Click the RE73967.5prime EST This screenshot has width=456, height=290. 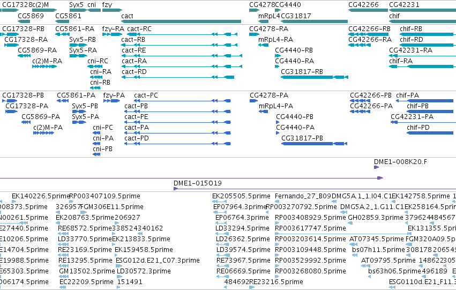(223, 266)
